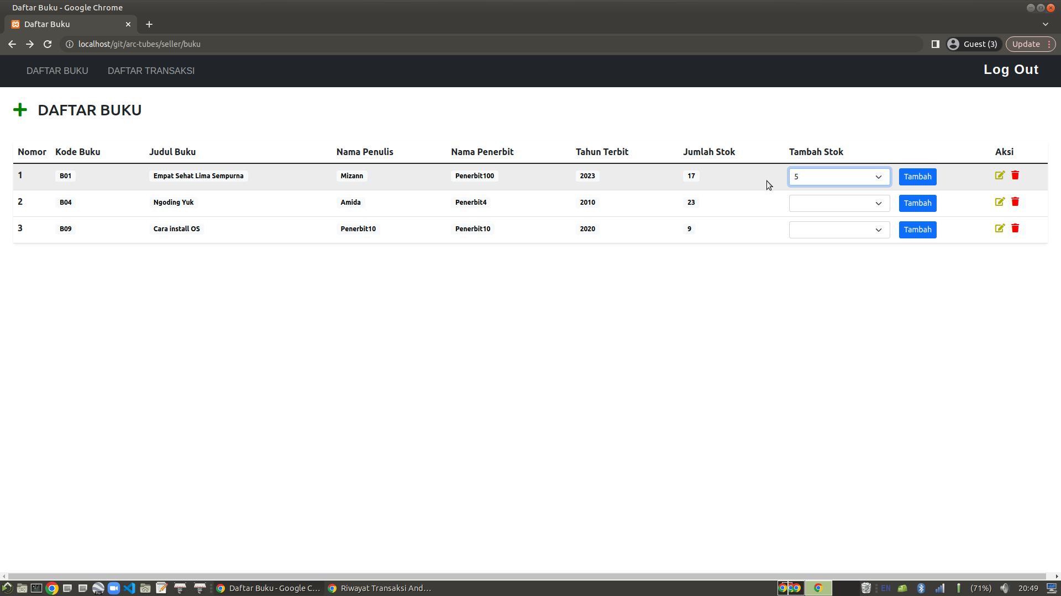Edit the Empat Sehat Lima Sempurna book
Screen dimensions: 1061x596
click(1000, 175)
